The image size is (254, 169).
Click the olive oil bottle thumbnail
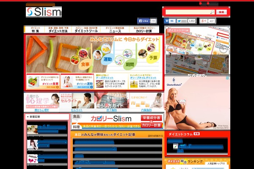click(x=134, y=84)
